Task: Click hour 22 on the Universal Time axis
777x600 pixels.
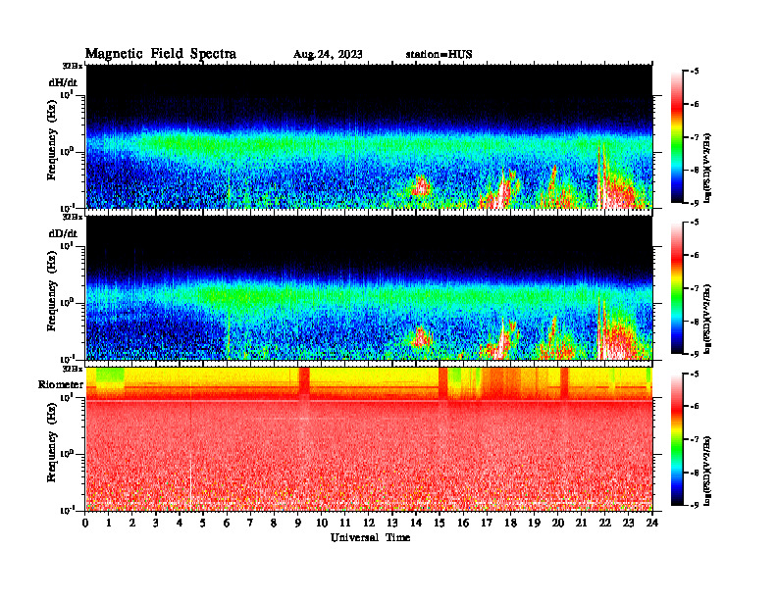Action: 605,523
